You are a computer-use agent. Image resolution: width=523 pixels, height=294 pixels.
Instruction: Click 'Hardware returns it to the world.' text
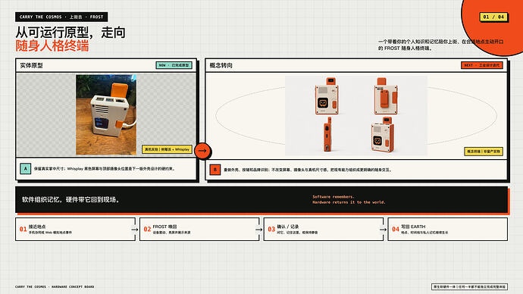coord(349,202)
